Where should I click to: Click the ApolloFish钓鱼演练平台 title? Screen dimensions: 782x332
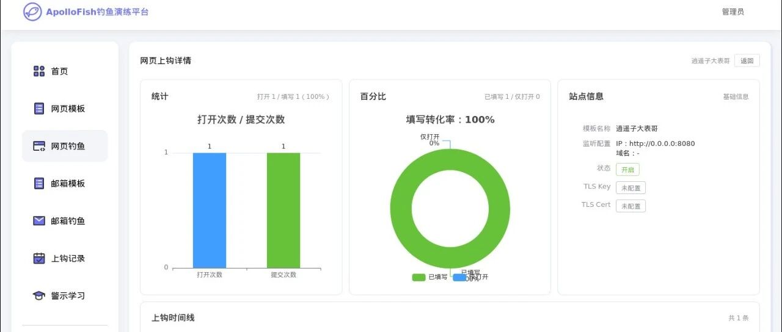(97, 12)
